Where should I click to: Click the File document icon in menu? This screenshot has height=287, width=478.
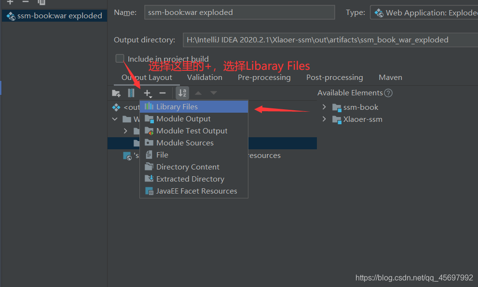click(x=149, y=155)
